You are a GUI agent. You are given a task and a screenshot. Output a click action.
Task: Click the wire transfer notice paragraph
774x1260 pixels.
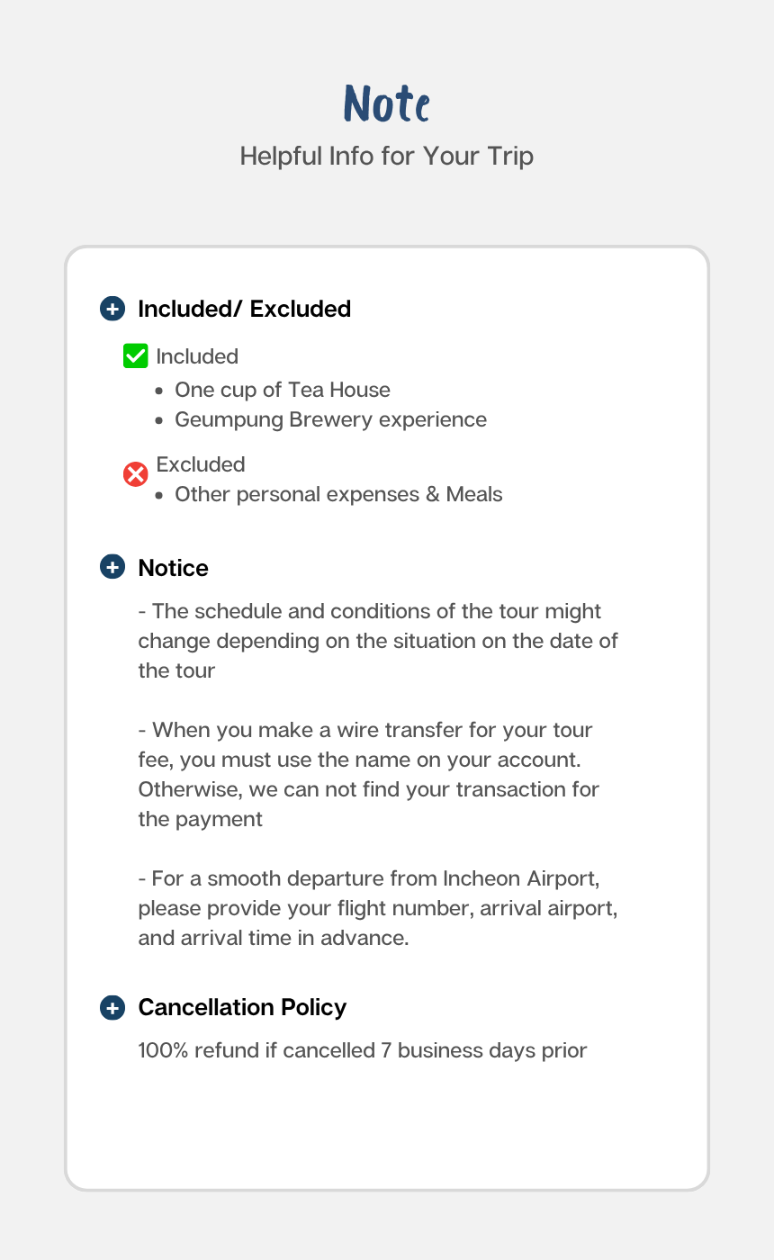[369, 774]
